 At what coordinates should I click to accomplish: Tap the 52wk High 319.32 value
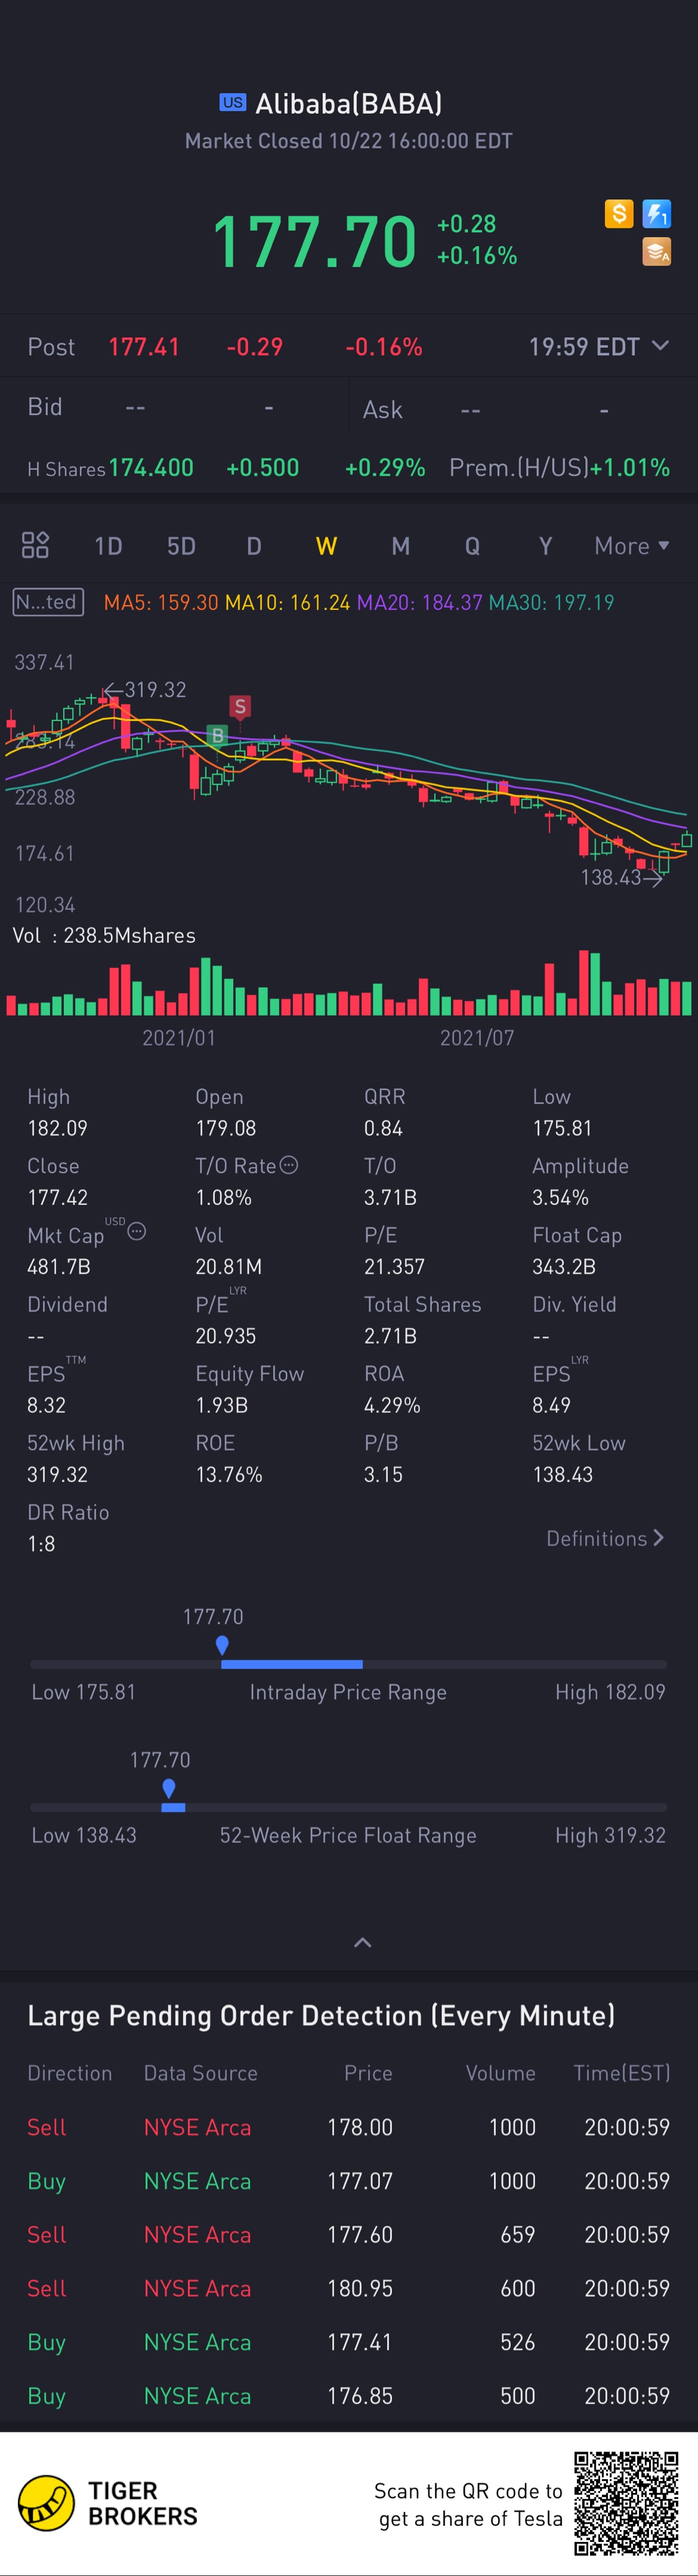[x=57, y=1474]
